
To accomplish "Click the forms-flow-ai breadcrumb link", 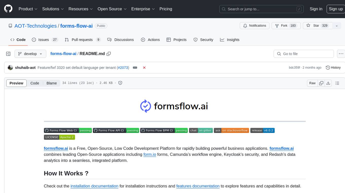I will (63, 54).
